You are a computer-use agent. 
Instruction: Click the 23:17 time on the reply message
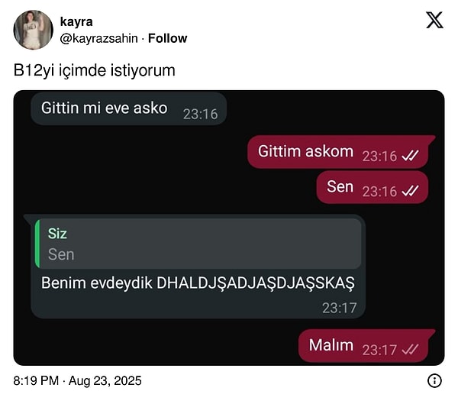click(x=340, y=308)
